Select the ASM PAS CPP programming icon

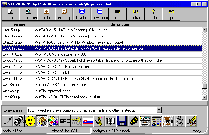(168, 121)
